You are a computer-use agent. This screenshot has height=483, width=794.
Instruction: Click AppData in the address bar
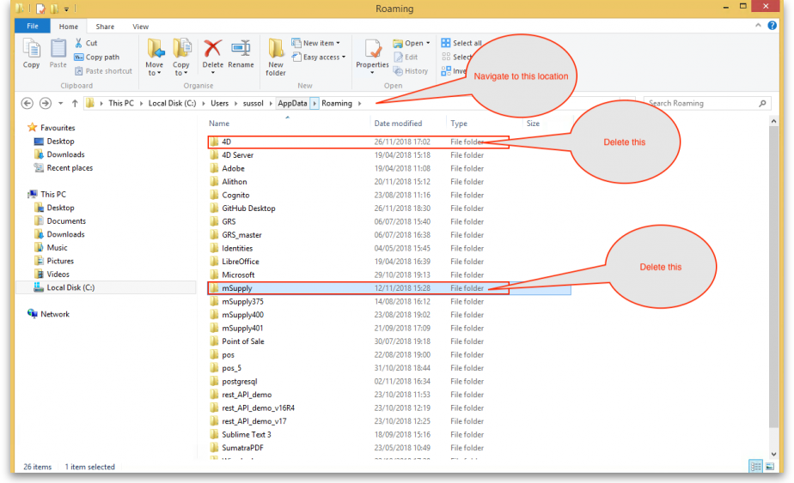pos(292,103)
